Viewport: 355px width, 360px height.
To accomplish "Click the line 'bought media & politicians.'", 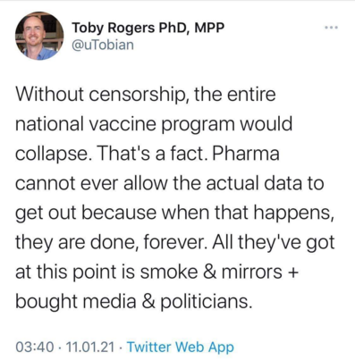I will 132,301.
